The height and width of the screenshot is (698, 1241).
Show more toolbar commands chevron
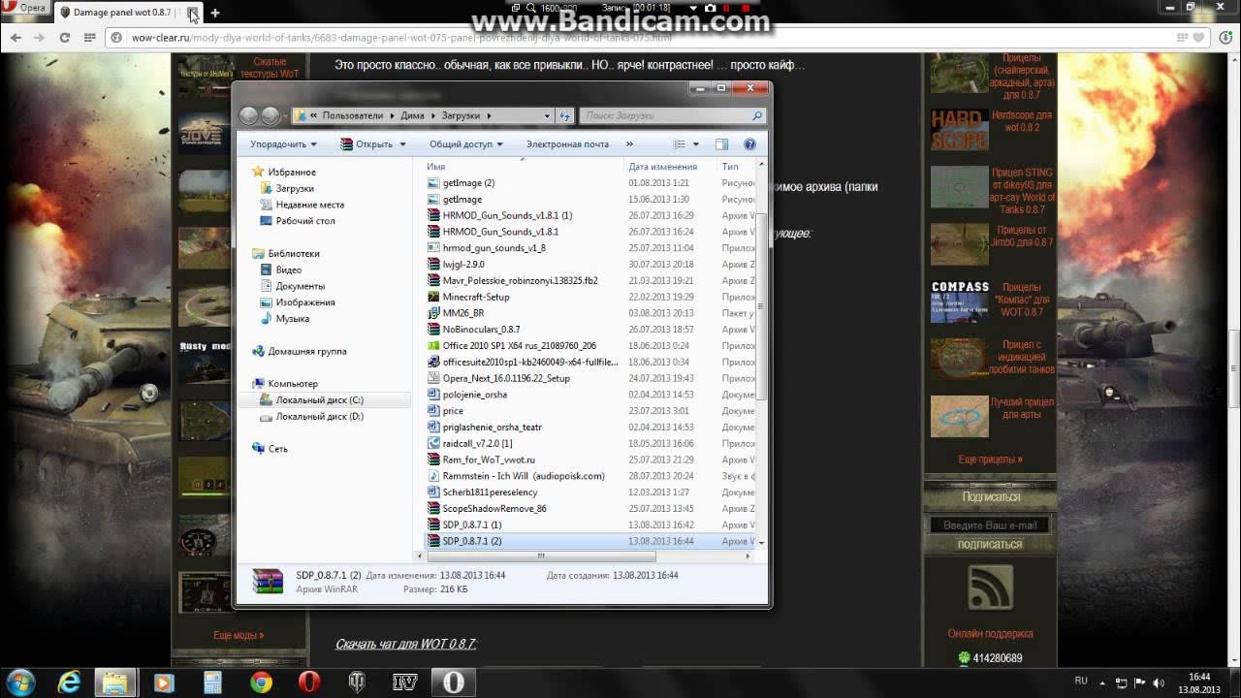(630, 144)
